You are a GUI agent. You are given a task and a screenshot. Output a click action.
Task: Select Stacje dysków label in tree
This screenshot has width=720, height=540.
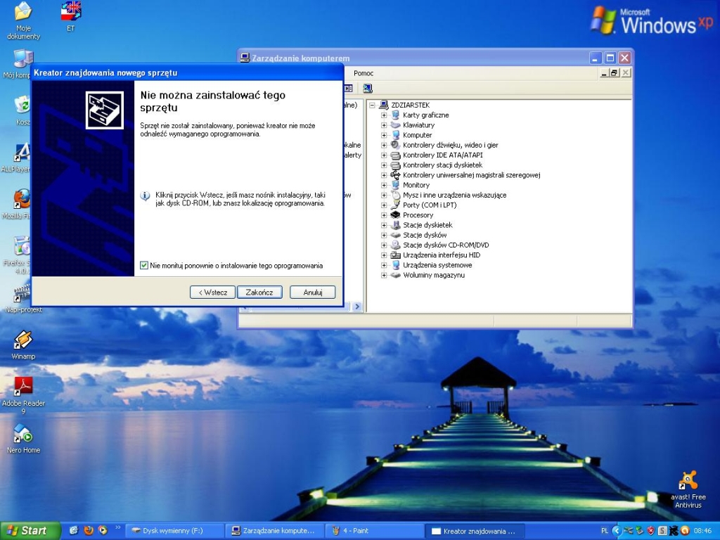[425, 235]
